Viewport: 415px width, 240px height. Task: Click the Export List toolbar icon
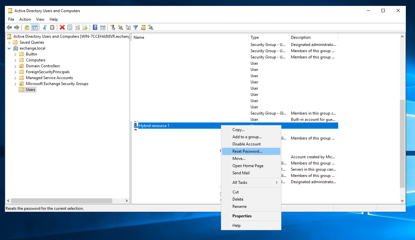[x=85, y=27]
